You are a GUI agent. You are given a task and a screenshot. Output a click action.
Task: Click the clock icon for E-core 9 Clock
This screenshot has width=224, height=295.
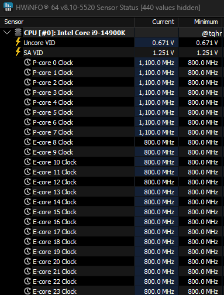[x=27, y=152]
